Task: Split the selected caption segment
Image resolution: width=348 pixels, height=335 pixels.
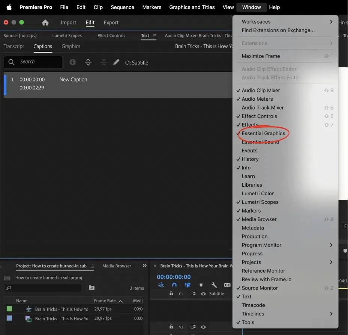Action: click(88, 62)
